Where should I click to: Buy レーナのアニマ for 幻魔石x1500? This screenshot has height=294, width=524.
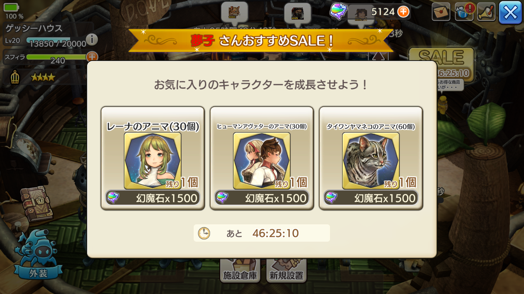pyautogui.click(x=153, y=198)
